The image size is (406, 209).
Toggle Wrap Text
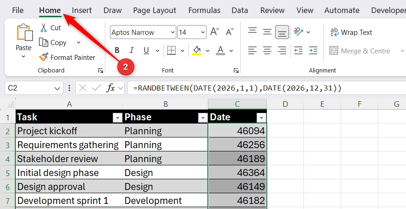tap(351, 33)
